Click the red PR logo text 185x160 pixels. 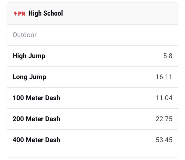pyautogui.click(x=22, y=14)
